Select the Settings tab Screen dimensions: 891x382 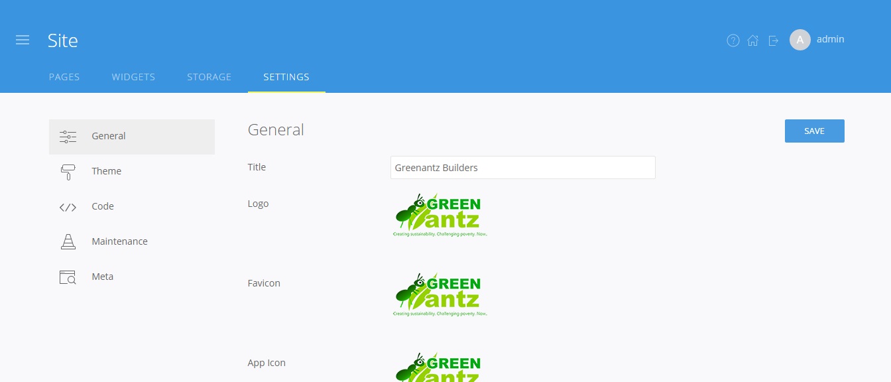[286, 77]
